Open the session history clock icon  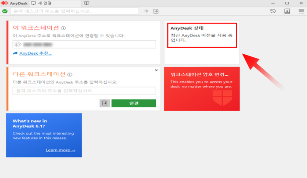(273, 11)
